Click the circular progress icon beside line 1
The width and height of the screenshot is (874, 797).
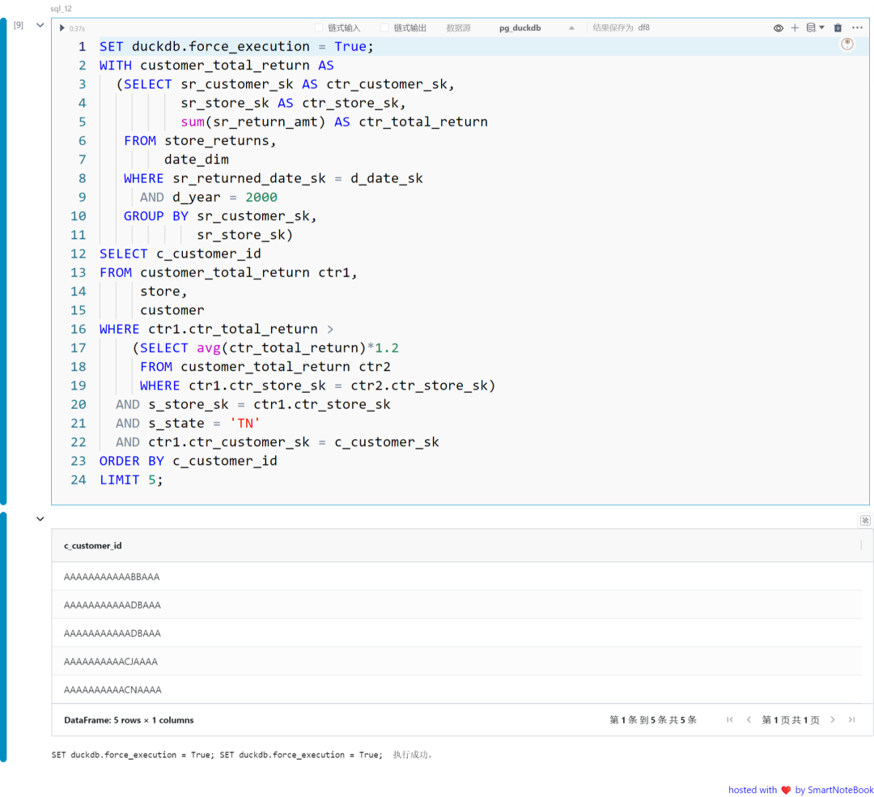coord(846,45)
